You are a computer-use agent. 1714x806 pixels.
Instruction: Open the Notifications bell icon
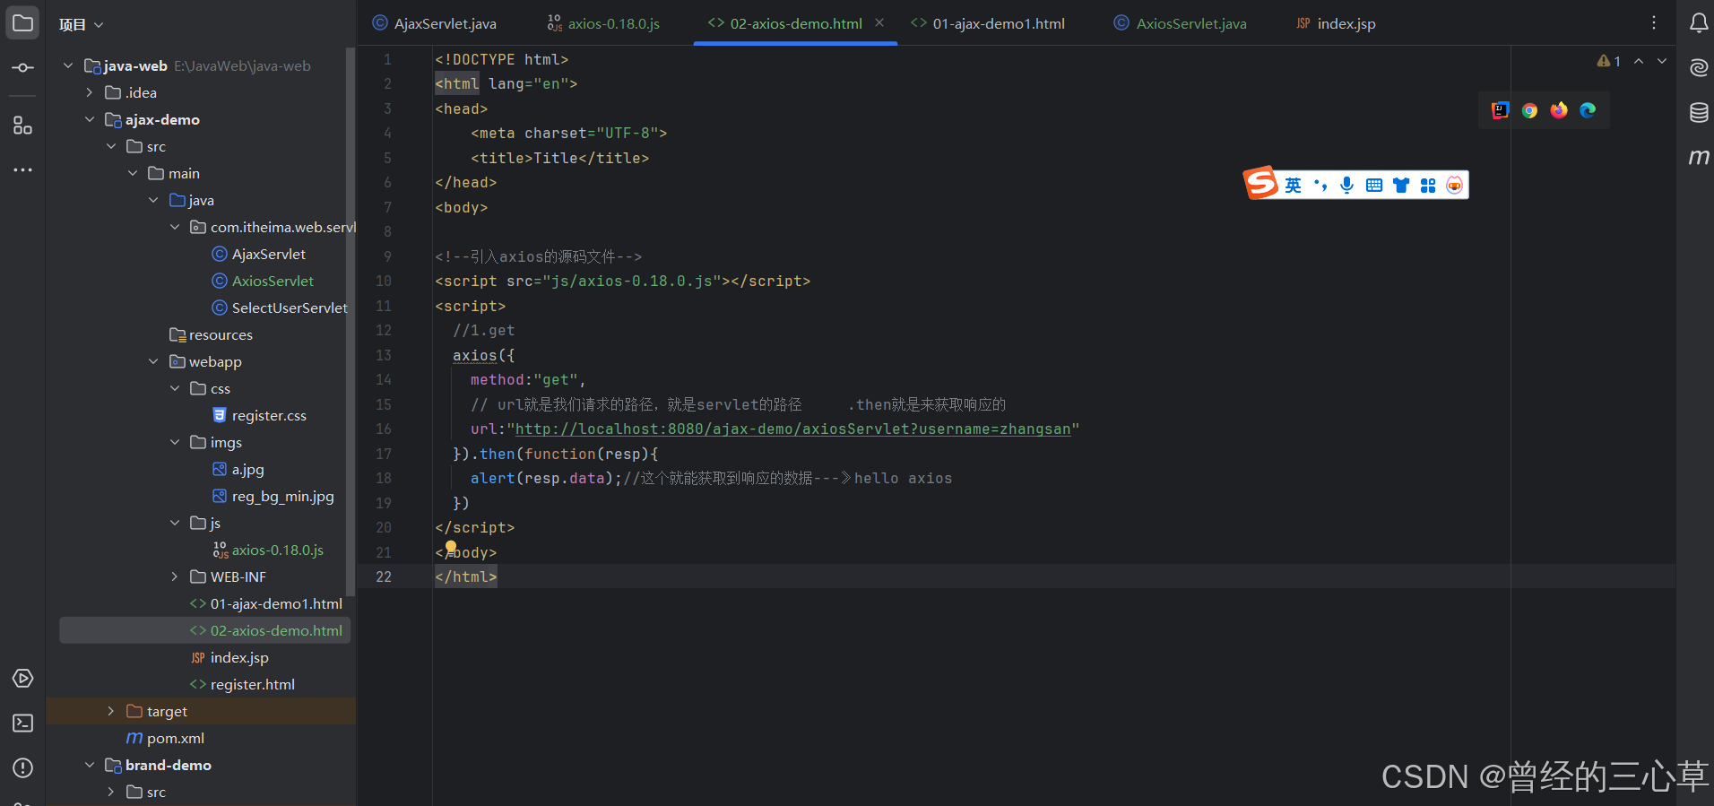tap(1699, 23)
